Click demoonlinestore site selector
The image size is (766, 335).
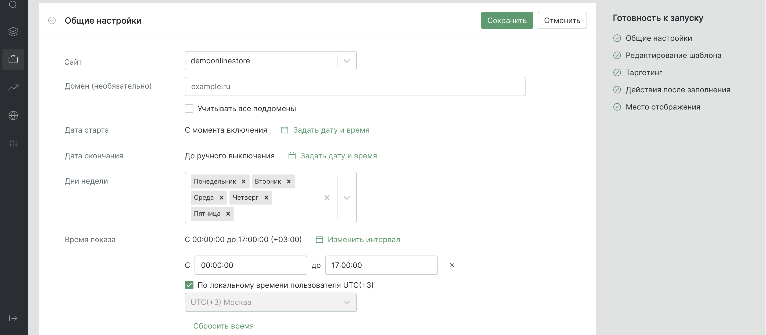pyautogui.click(x=271, y=61)
